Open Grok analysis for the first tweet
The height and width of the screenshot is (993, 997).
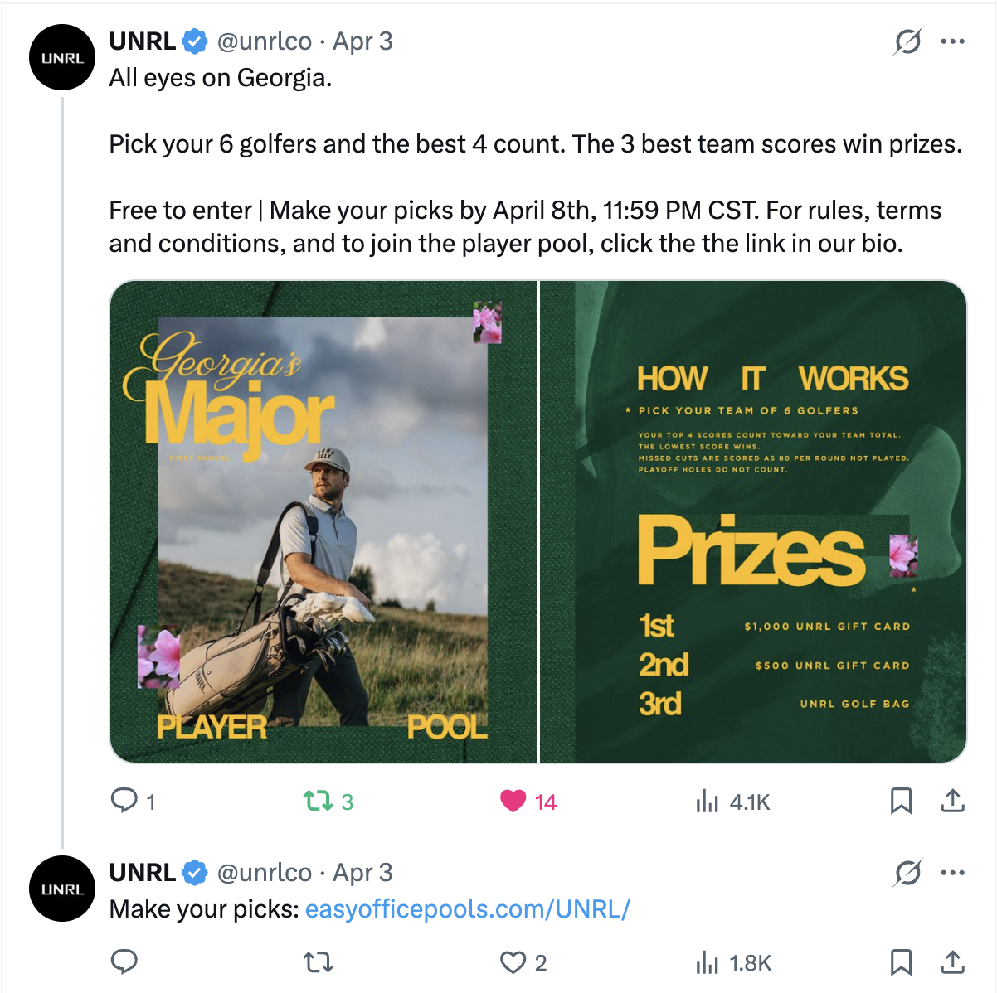coord(910,41)
